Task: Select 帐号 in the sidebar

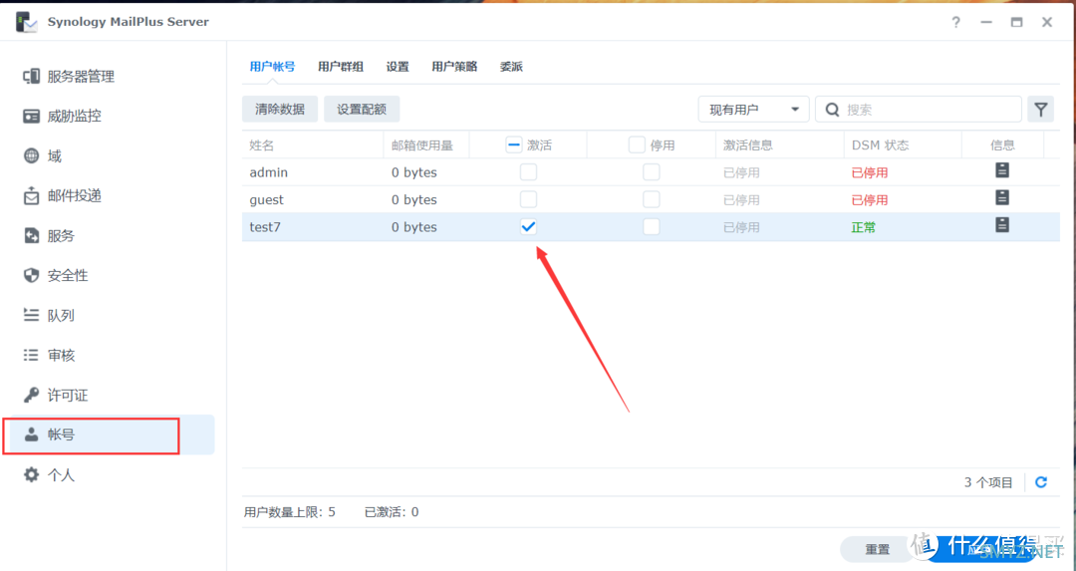Action: pos(114,434)
